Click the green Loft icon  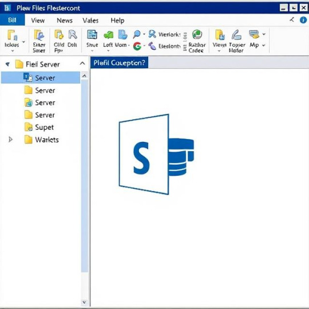coord(108,35)
